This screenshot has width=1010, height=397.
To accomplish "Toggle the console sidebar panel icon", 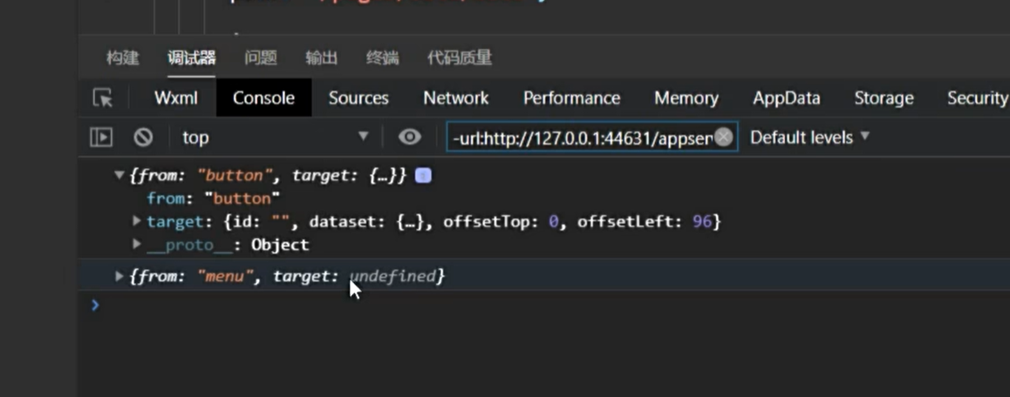I will coord(102,138).
